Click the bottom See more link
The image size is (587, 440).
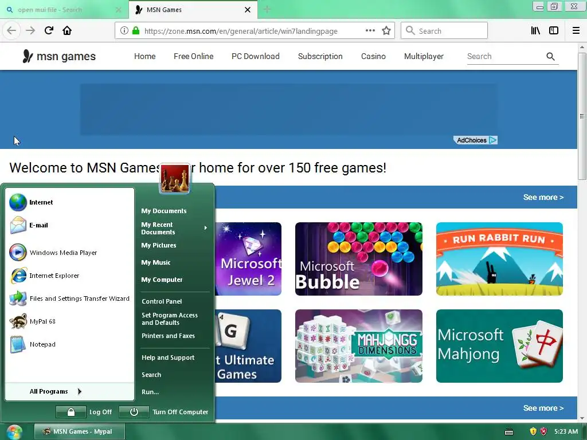543,408
